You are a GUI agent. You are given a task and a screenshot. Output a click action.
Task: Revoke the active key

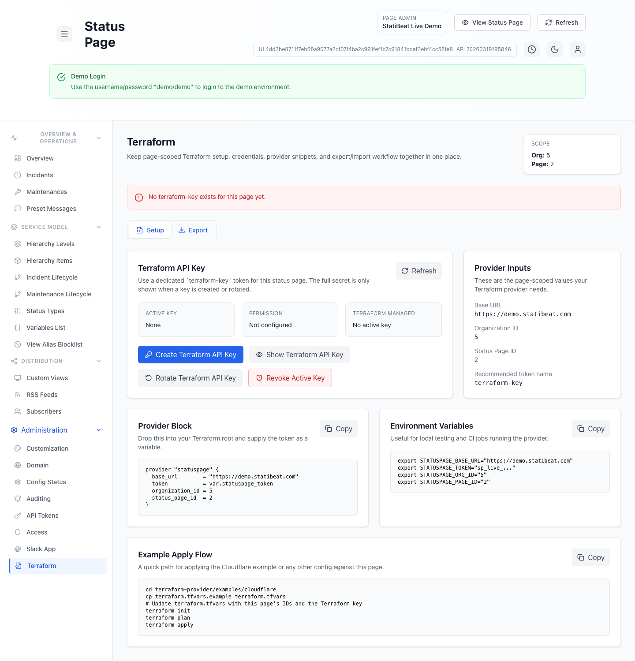point(290,378)
